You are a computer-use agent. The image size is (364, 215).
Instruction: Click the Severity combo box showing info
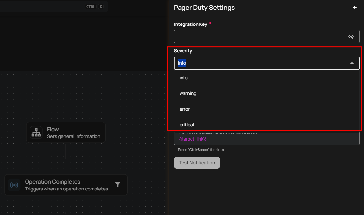click(262, 63)
